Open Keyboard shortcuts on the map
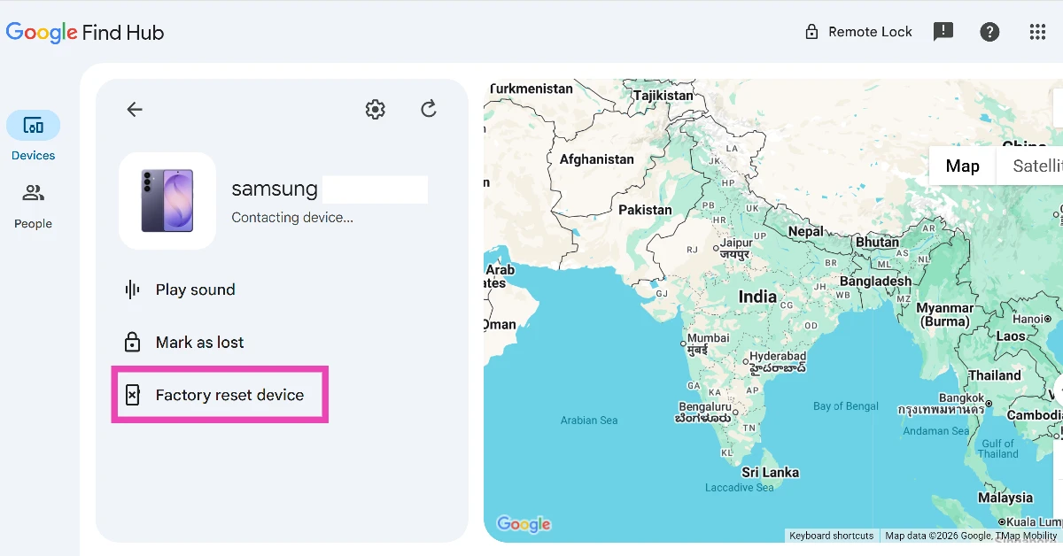1063x556 pixels. (x=832, y=536)
